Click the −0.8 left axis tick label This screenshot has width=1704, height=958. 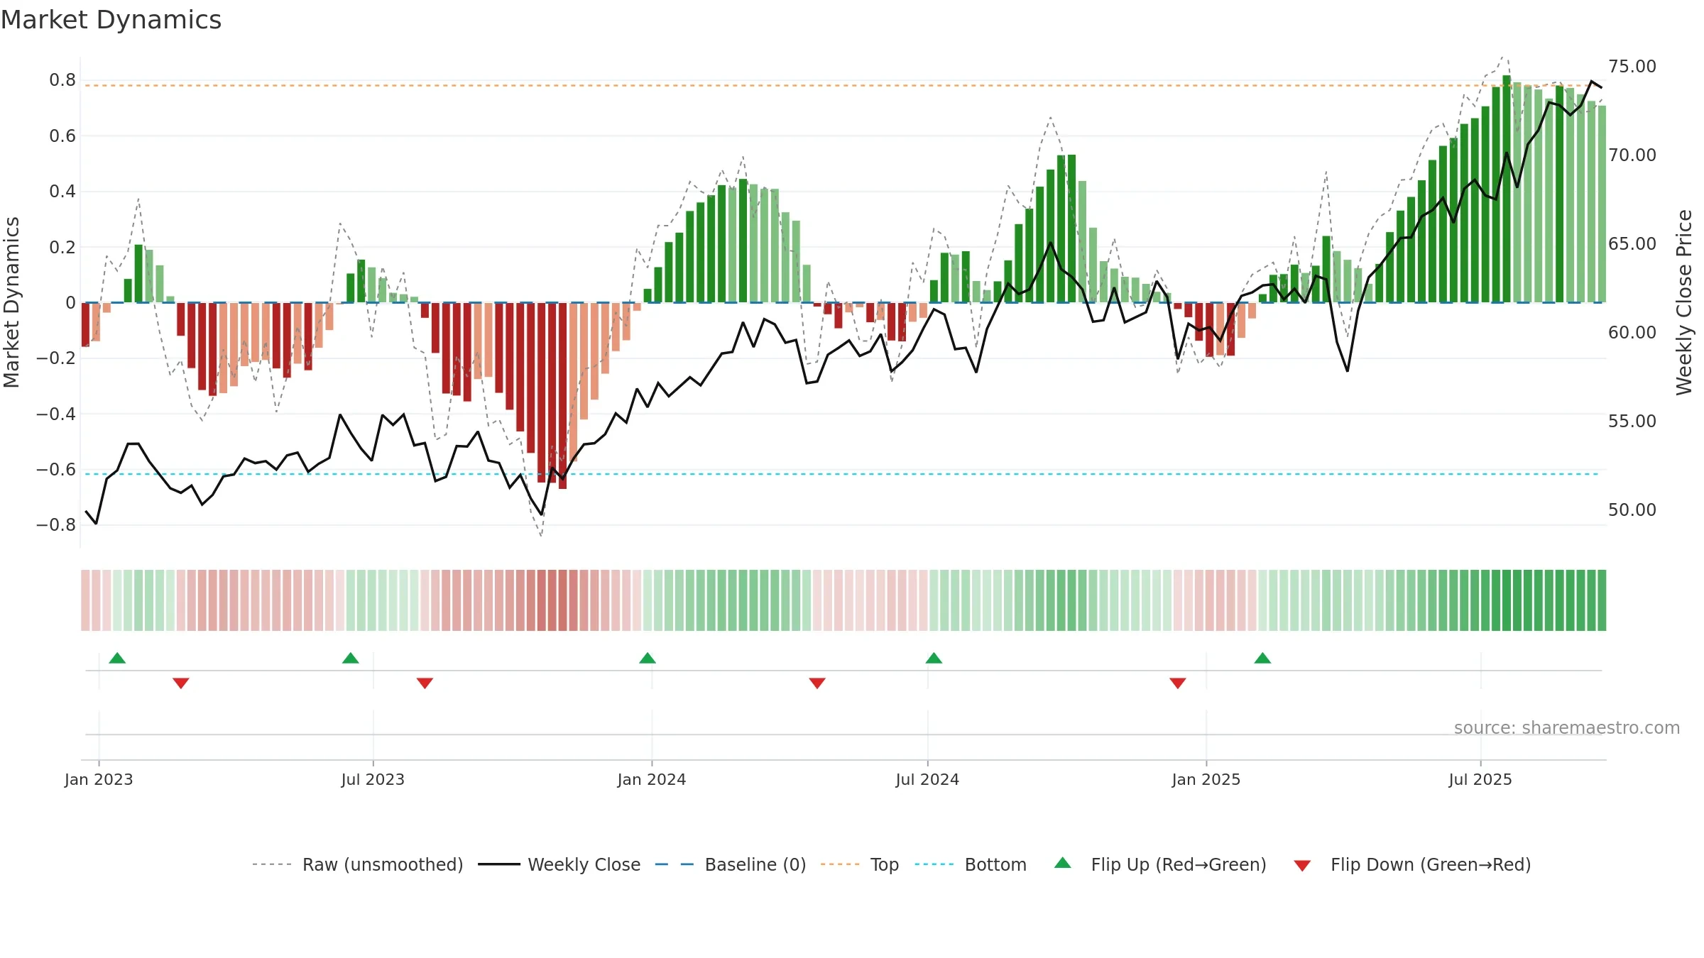click(x=56, y=525)
